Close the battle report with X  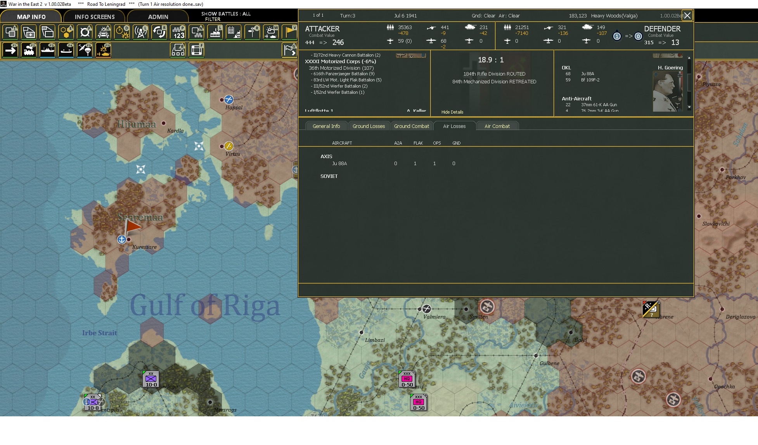pos(687,16)
